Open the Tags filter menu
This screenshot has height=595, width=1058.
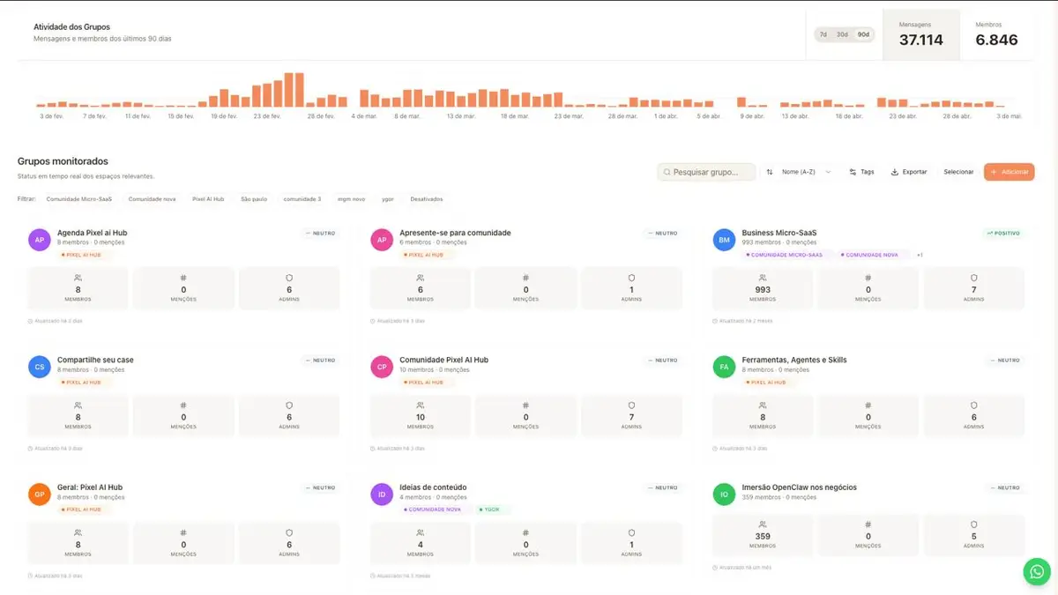tap(861, 172)
